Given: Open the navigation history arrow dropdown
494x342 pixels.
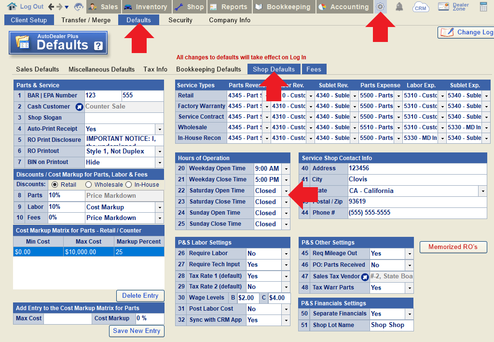Looking at the screenshot, I should [x=67, y=7].
